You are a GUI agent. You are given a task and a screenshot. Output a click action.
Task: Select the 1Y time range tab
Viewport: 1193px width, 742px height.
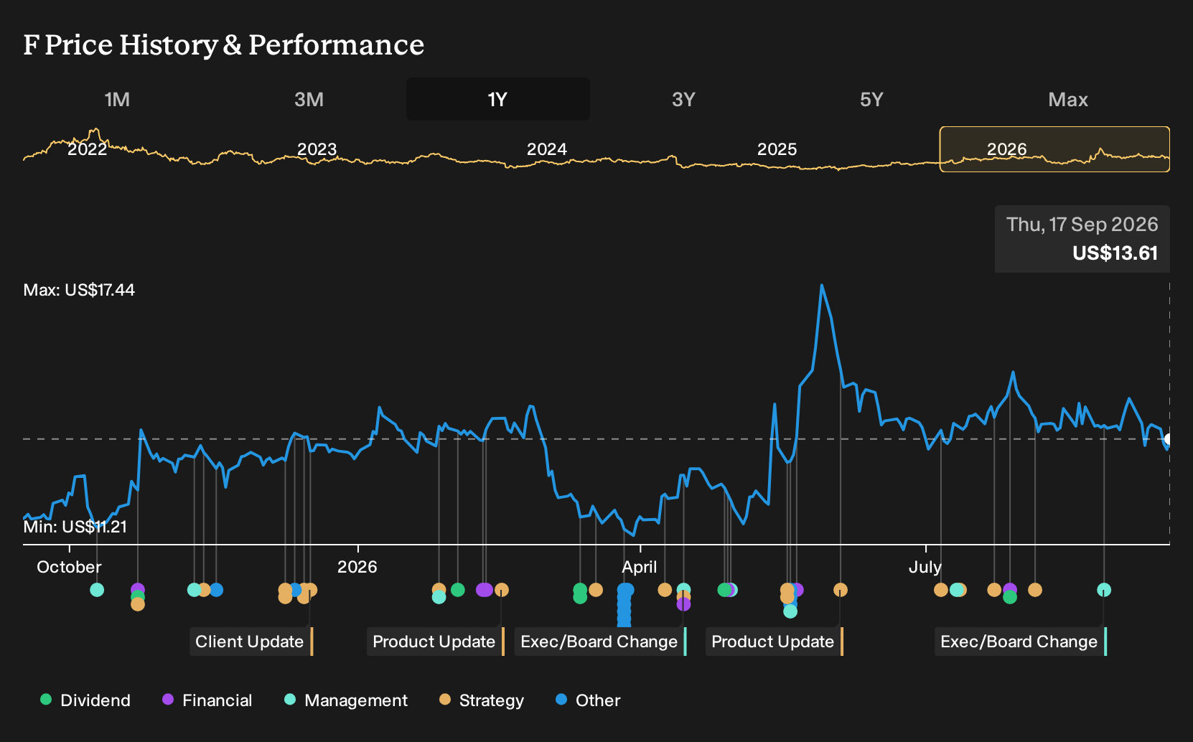498,99
